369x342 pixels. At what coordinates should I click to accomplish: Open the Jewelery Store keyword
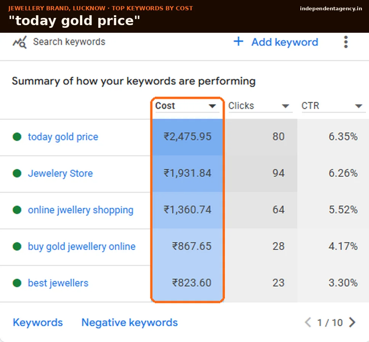tap(60, 173)
